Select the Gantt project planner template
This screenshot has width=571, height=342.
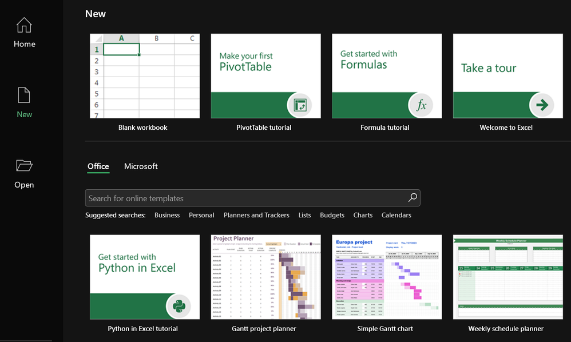pos(266,277)
